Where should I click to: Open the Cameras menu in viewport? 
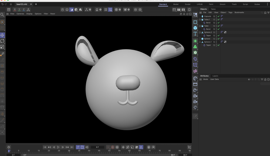coord(20,14)
